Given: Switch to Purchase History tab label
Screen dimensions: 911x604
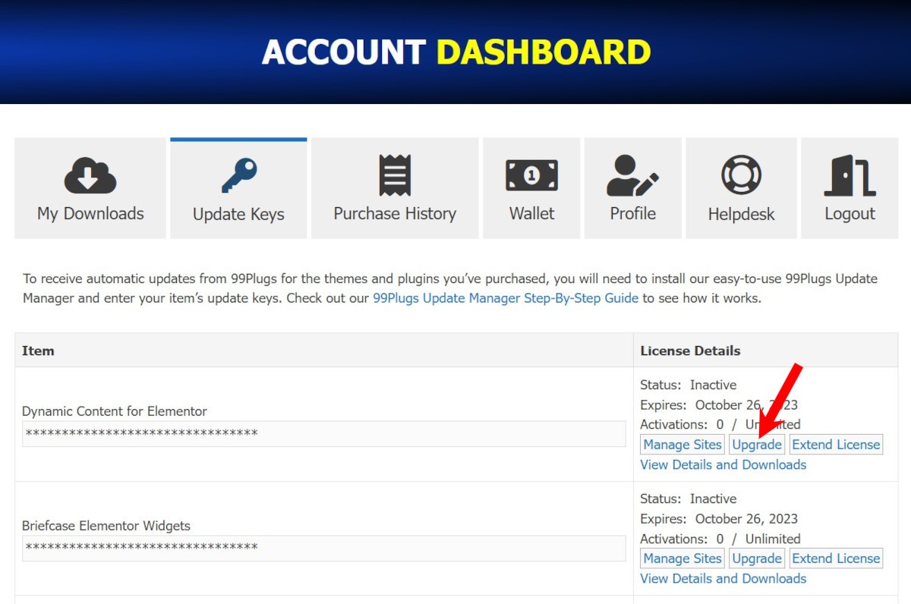Looking at the screenshot, I should click(x=395, y=214).
